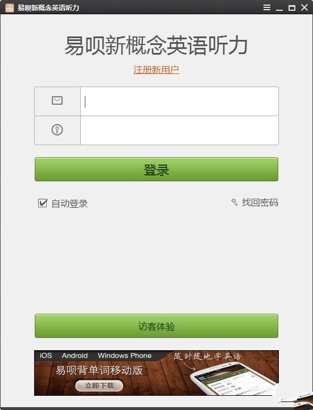Click the 自动登录 label text
The width and height of the screenshot is (313, 410).
click(x=69, y=203)
